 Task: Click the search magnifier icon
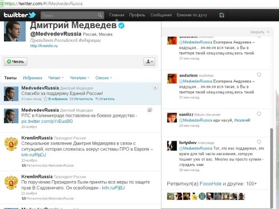pyautogui.click(x=100, y=15)
